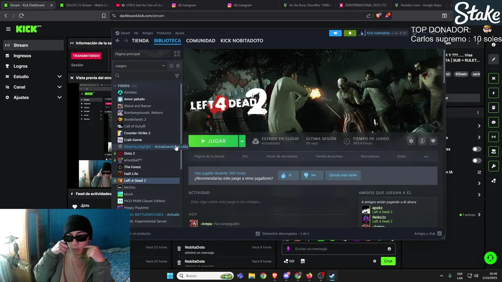
Task: Click the pencil edit icon on Kick right rail
Action: pos(493,60)
